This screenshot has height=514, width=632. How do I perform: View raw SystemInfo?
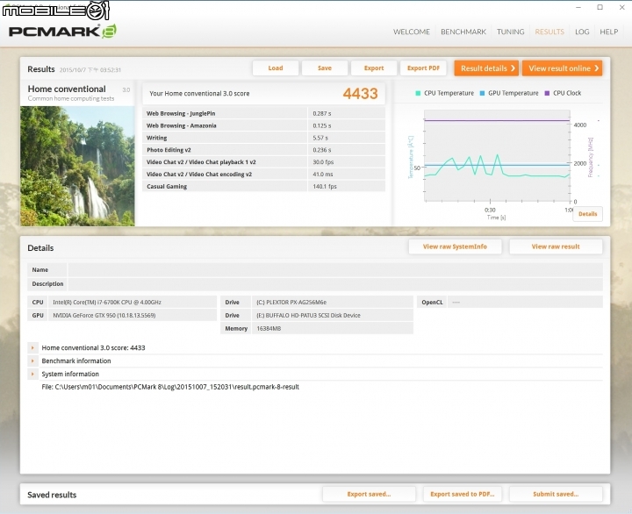pos(455,246)
